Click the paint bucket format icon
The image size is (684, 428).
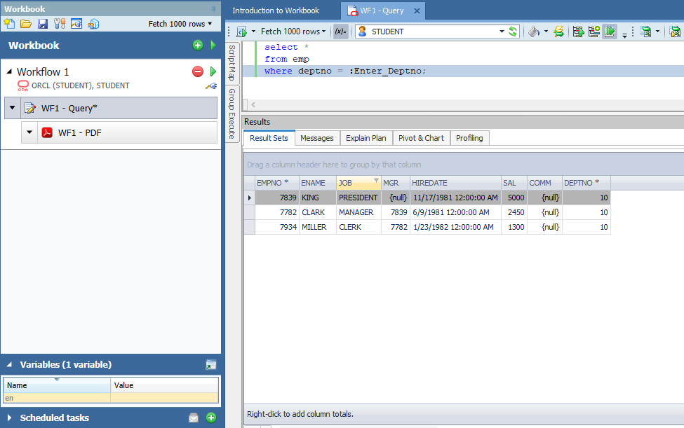[x=533, y=32]
